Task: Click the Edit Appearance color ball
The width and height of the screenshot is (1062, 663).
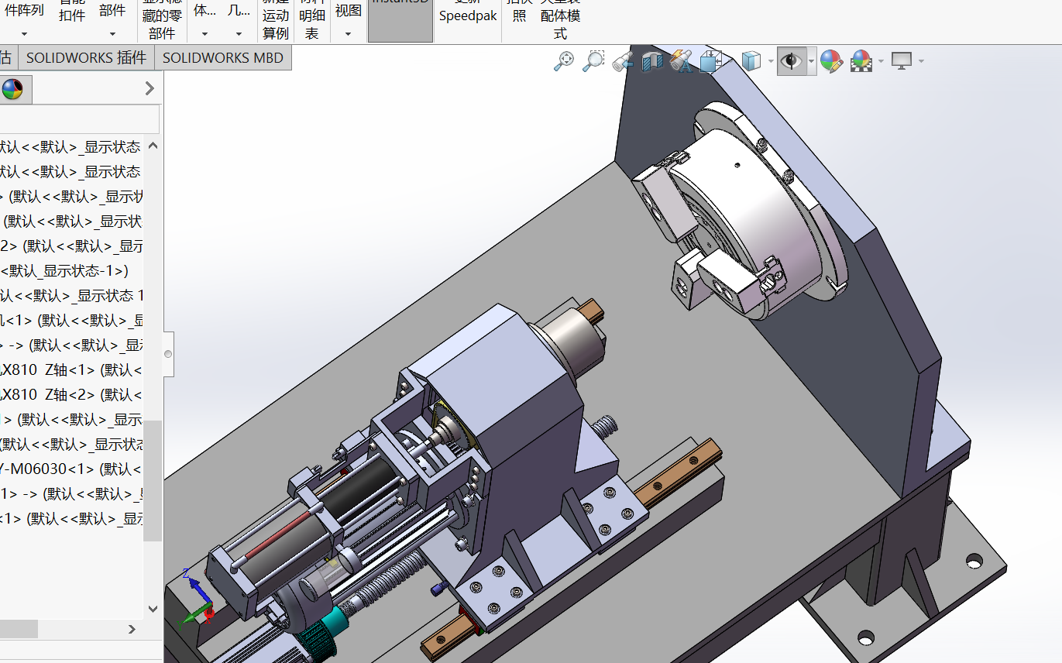Action: pyautogui.click(x=831, y=61)
